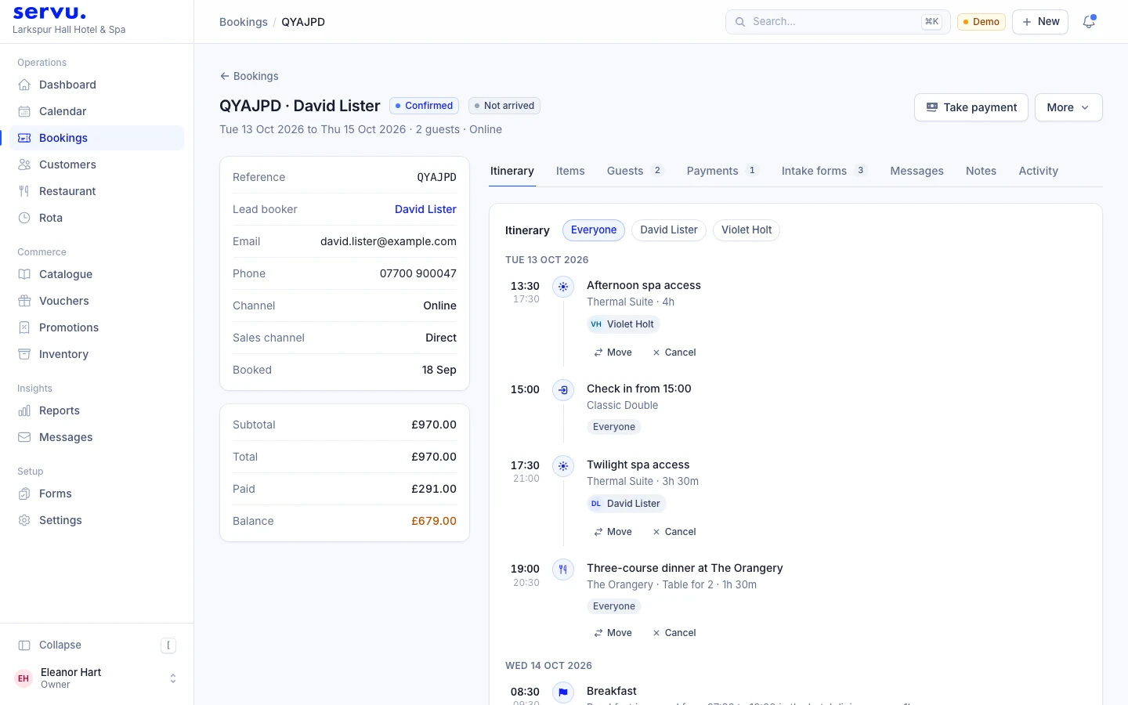Move the Afternoon spa access booking
Screen dimensions: 1128x705
tap(613, 352)
